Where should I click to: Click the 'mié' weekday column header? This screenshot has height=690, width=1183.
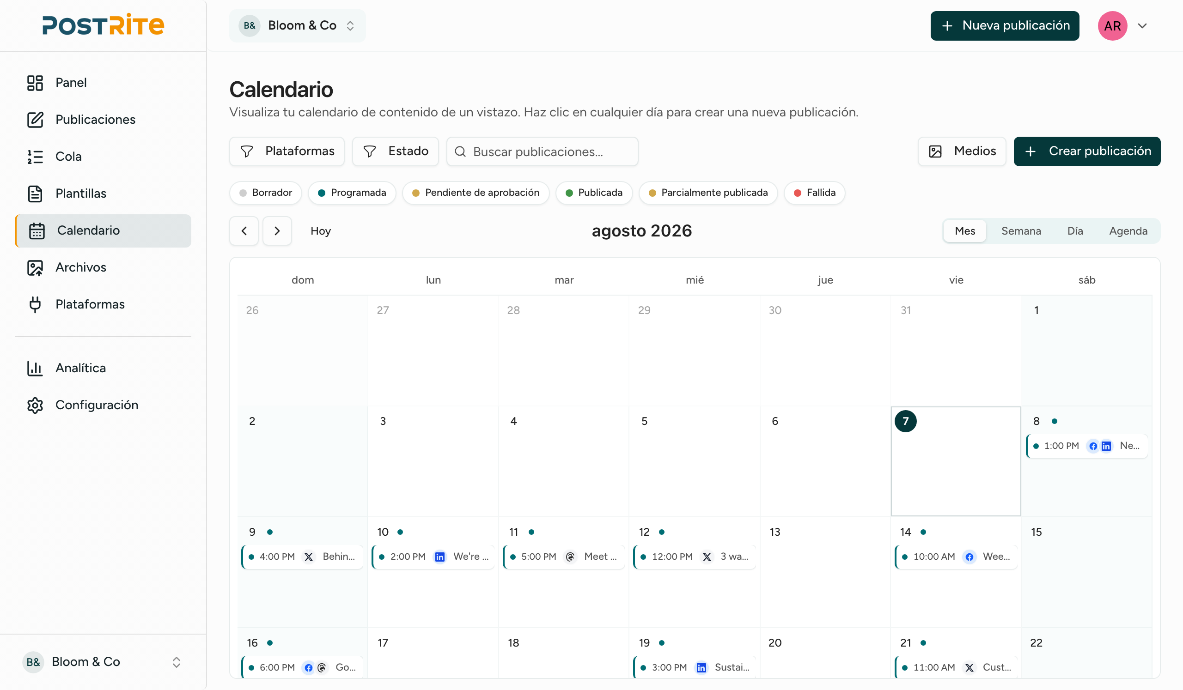tap(694, 280)
